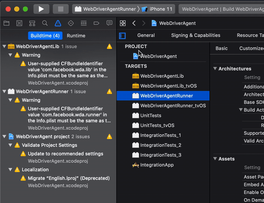
Task: Click the iPhone 11 simulator device icon
Action: pos(144,9)
